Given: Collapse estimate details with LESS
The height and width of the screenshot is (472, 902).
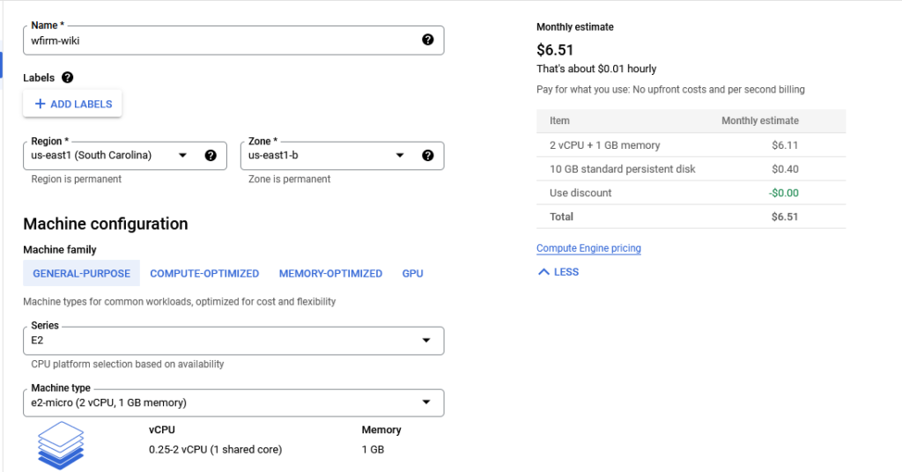Looking at the screenshot, I should pyautogui.click(x=558, y=272).
